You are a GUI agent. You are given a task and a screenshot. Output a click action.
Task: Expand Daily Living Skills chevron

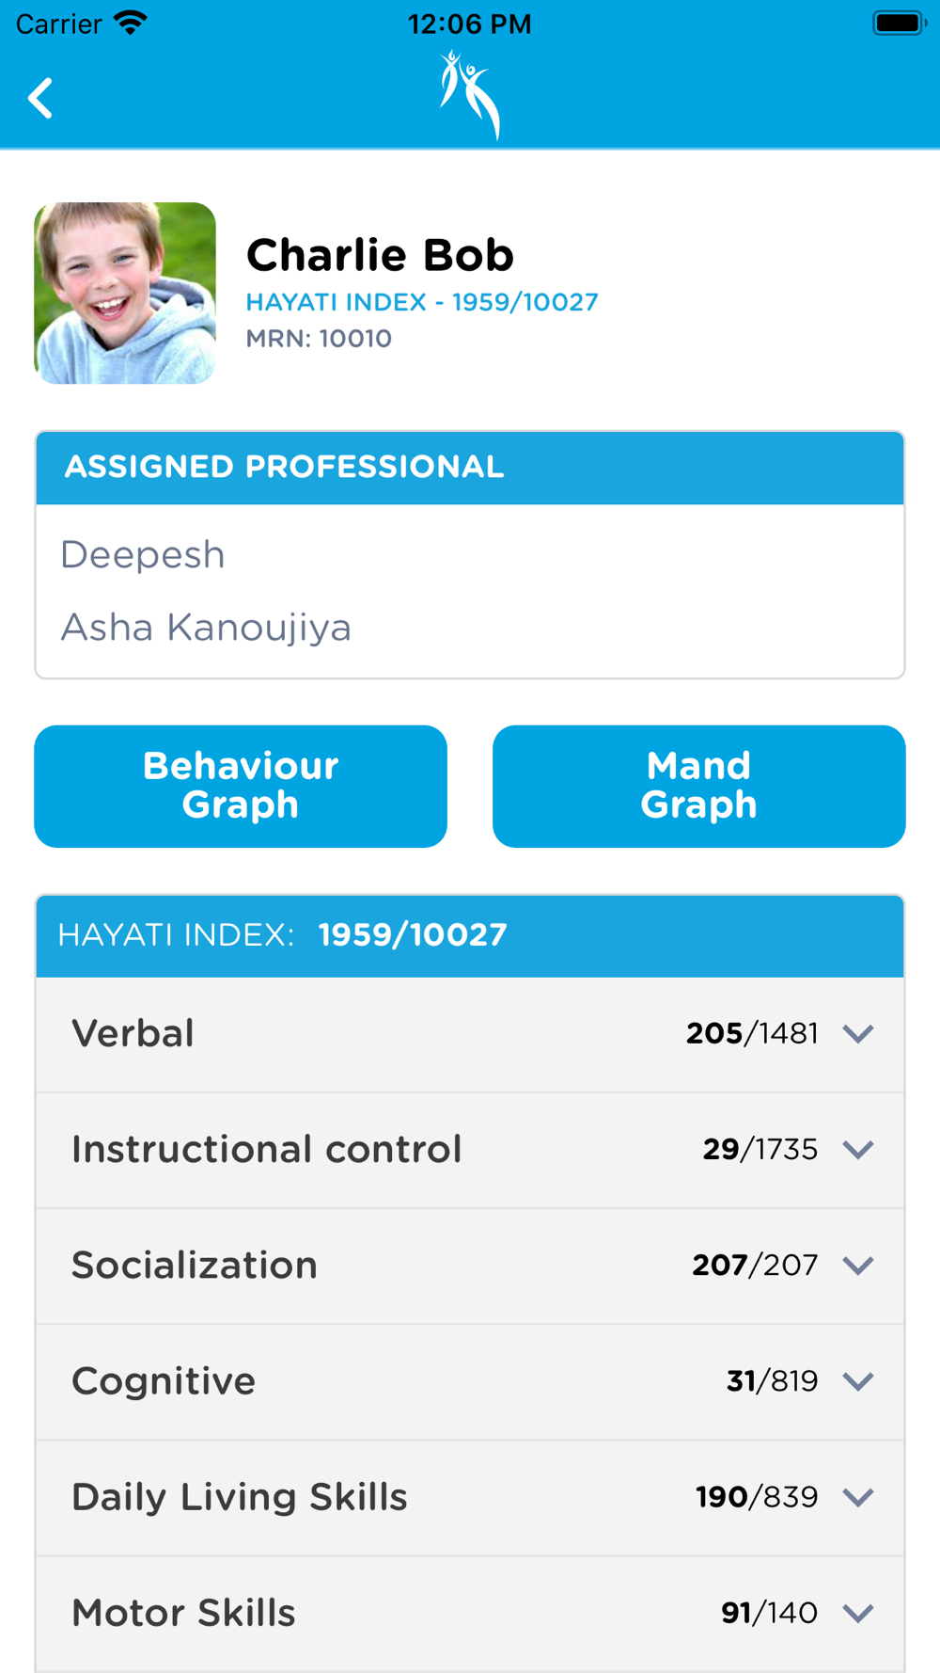[x=858, y=1496]
